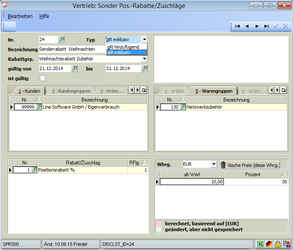Image resolution: width=293 pixels, height=250 pixels.
Task: Switch to 5 - Warengruppen tab
Action: 214,91
